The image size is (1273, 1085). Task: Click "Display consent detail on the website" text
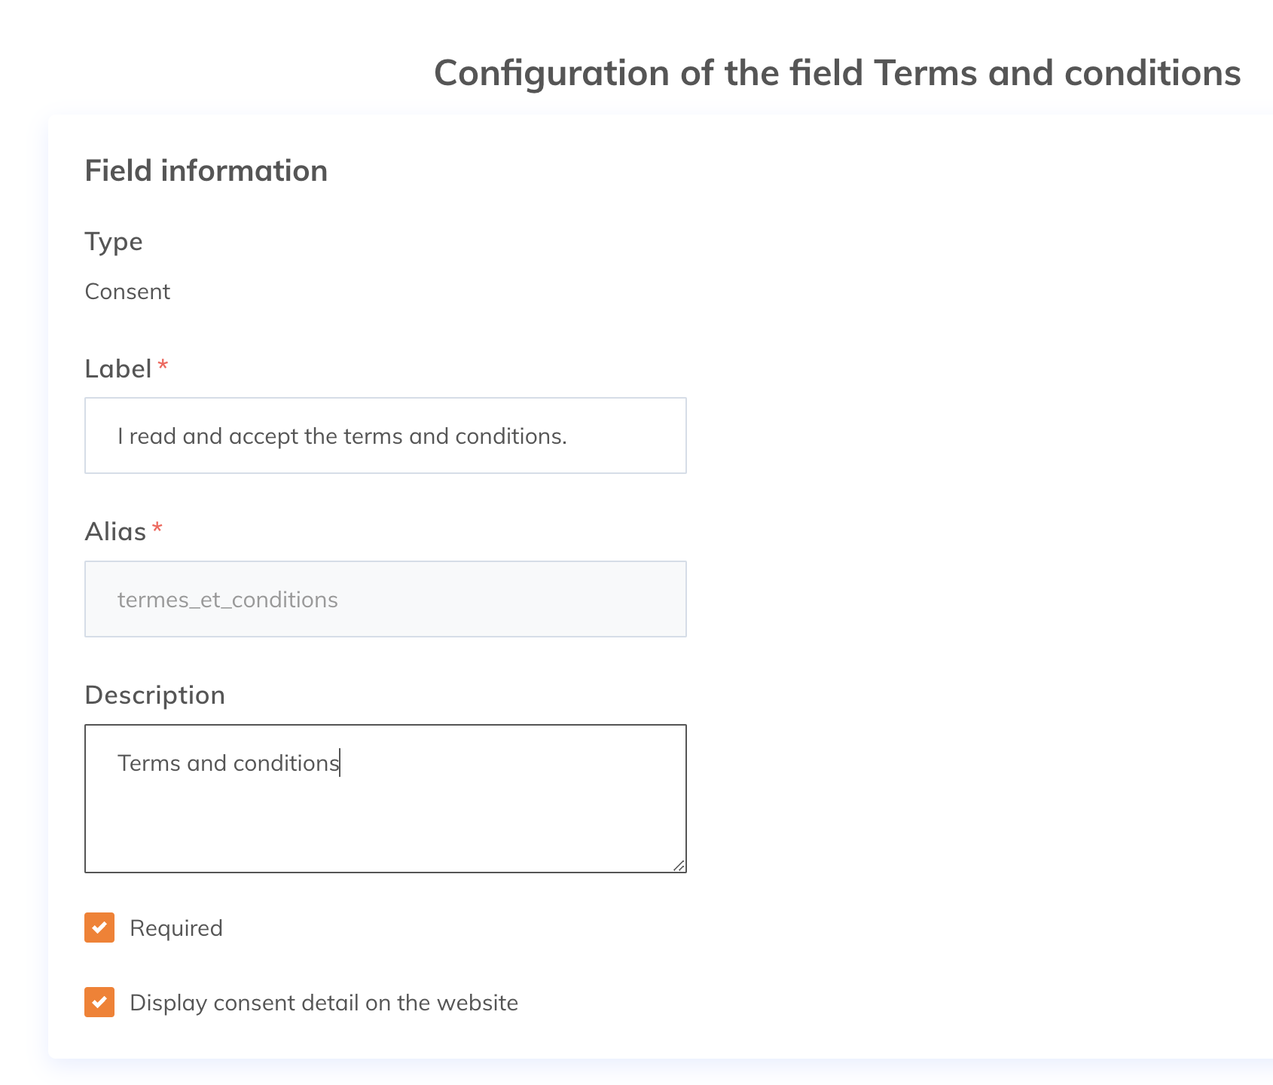(x=324, y=1003)
